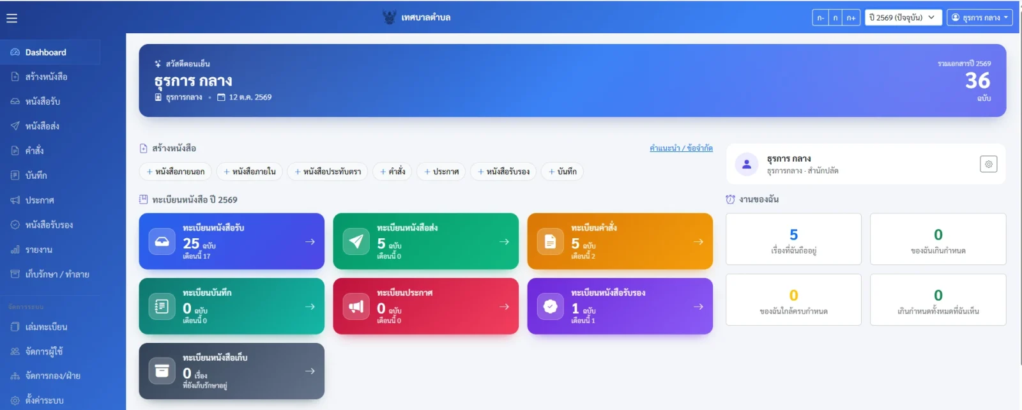This screenshot has height=410, width=1022.
Task: Open the เรื่องที่ฉันถืออยู่ task card
Action: (793, 239)
